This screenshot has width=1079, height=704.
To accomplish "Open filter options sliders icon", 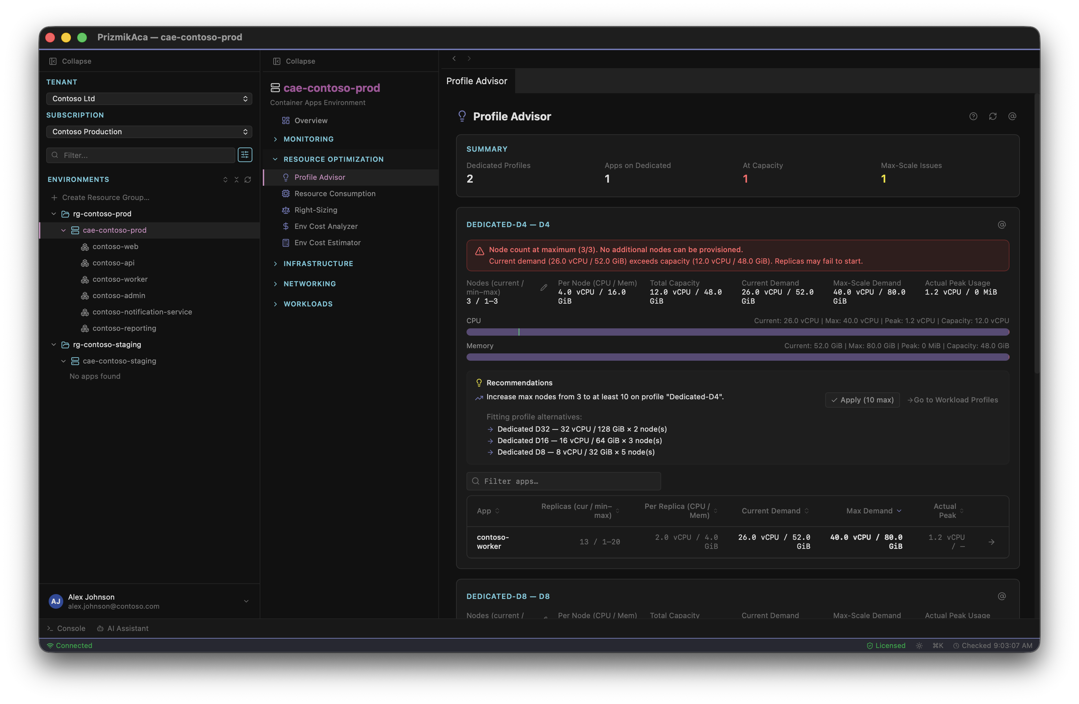I will 245,155.
